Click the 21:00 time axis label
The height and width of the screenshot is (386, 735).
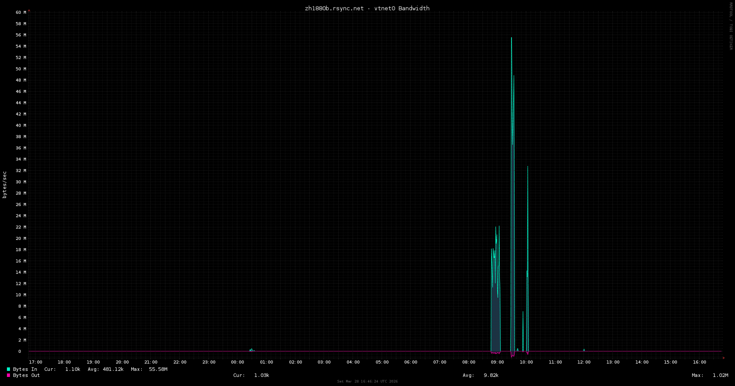click(x=151, y=362)
